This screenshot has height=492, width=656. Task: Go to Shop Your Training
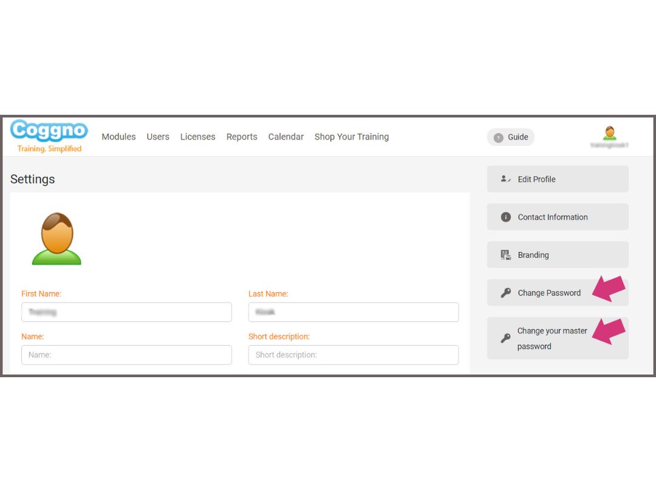(352, 137)
